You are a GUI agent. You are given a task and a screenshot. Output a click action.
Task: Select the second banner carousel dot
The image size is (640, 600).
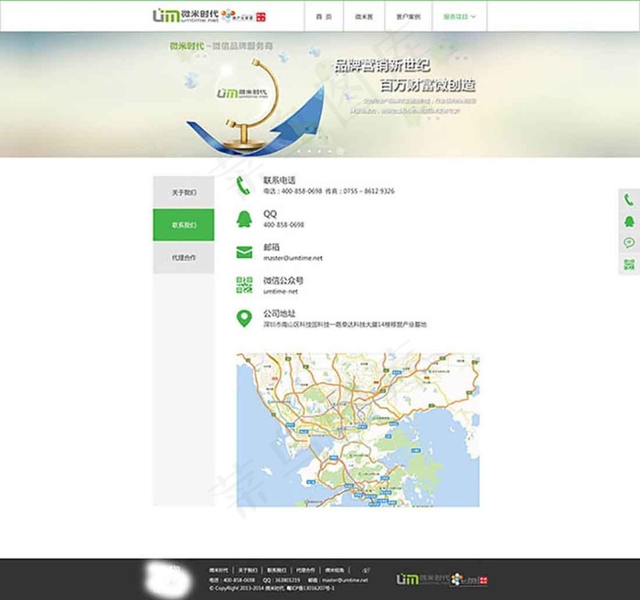pyautogui.click(x=309, y=151)
